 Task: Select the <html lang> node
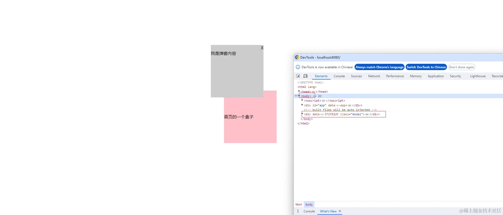click(x=307, y=87)
